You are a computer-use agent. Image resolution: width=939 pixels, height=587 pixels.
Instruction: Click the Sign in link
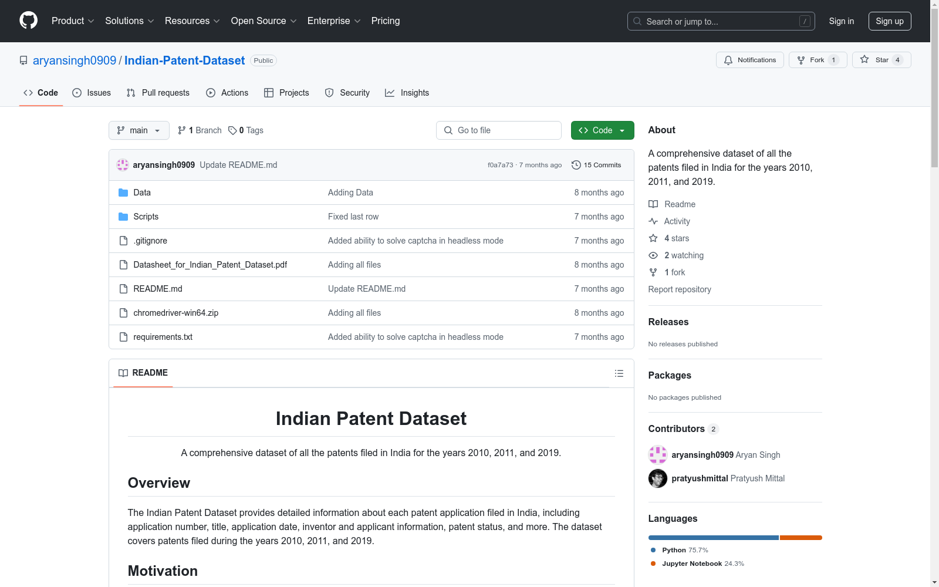[x=842, y=21]
